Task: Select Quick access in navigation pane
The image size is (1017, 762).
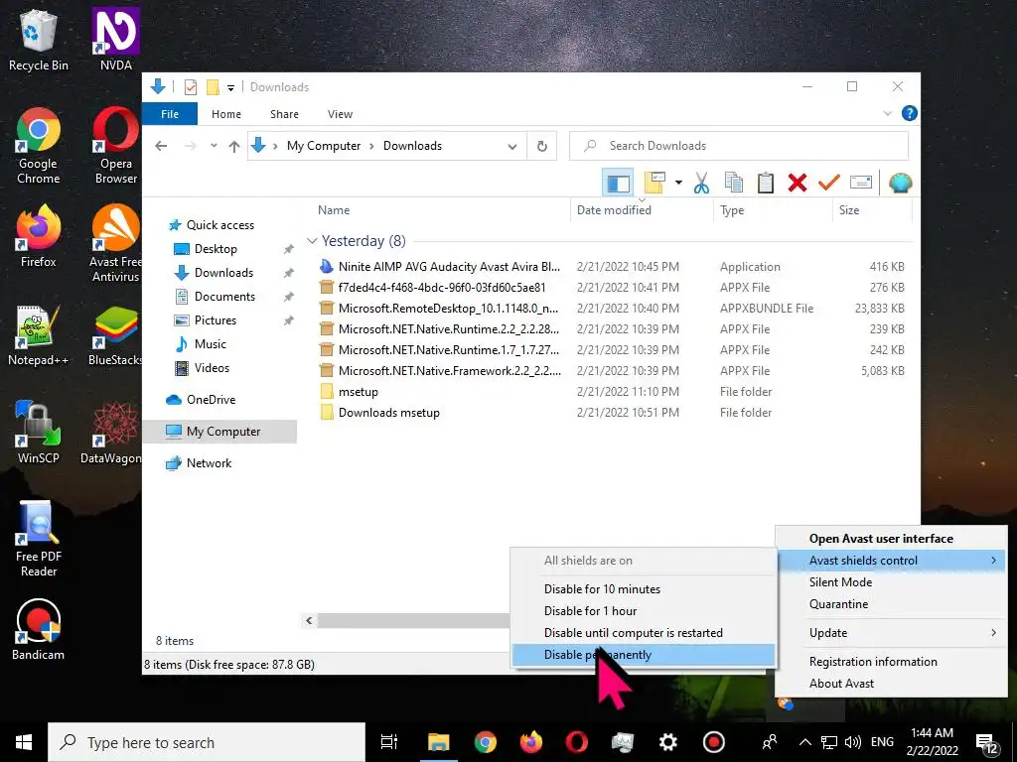Action: (x=219, y=225)
